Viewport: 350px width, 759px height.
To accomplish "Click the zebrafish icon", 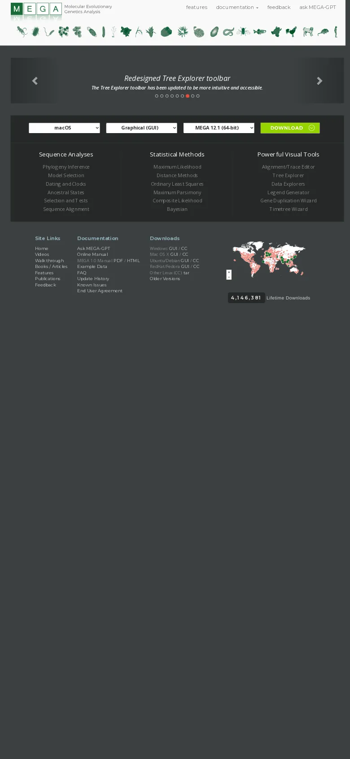I will (259, 31).
